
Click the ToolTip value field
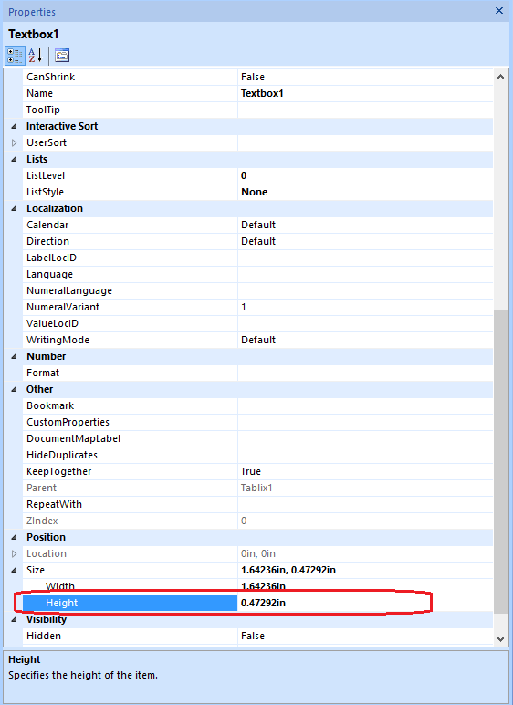point(365,110)
